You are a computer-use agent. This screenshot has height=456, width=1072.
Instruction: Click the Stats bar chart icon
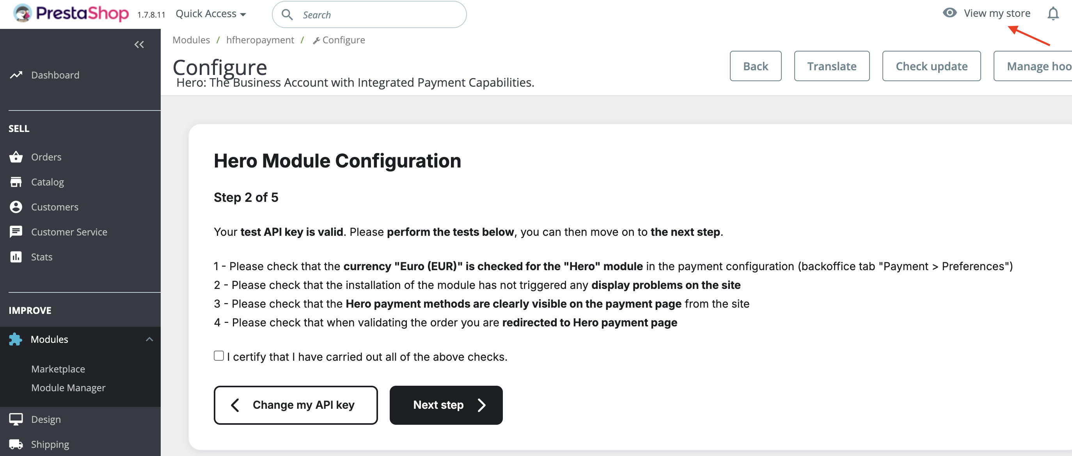16,257
